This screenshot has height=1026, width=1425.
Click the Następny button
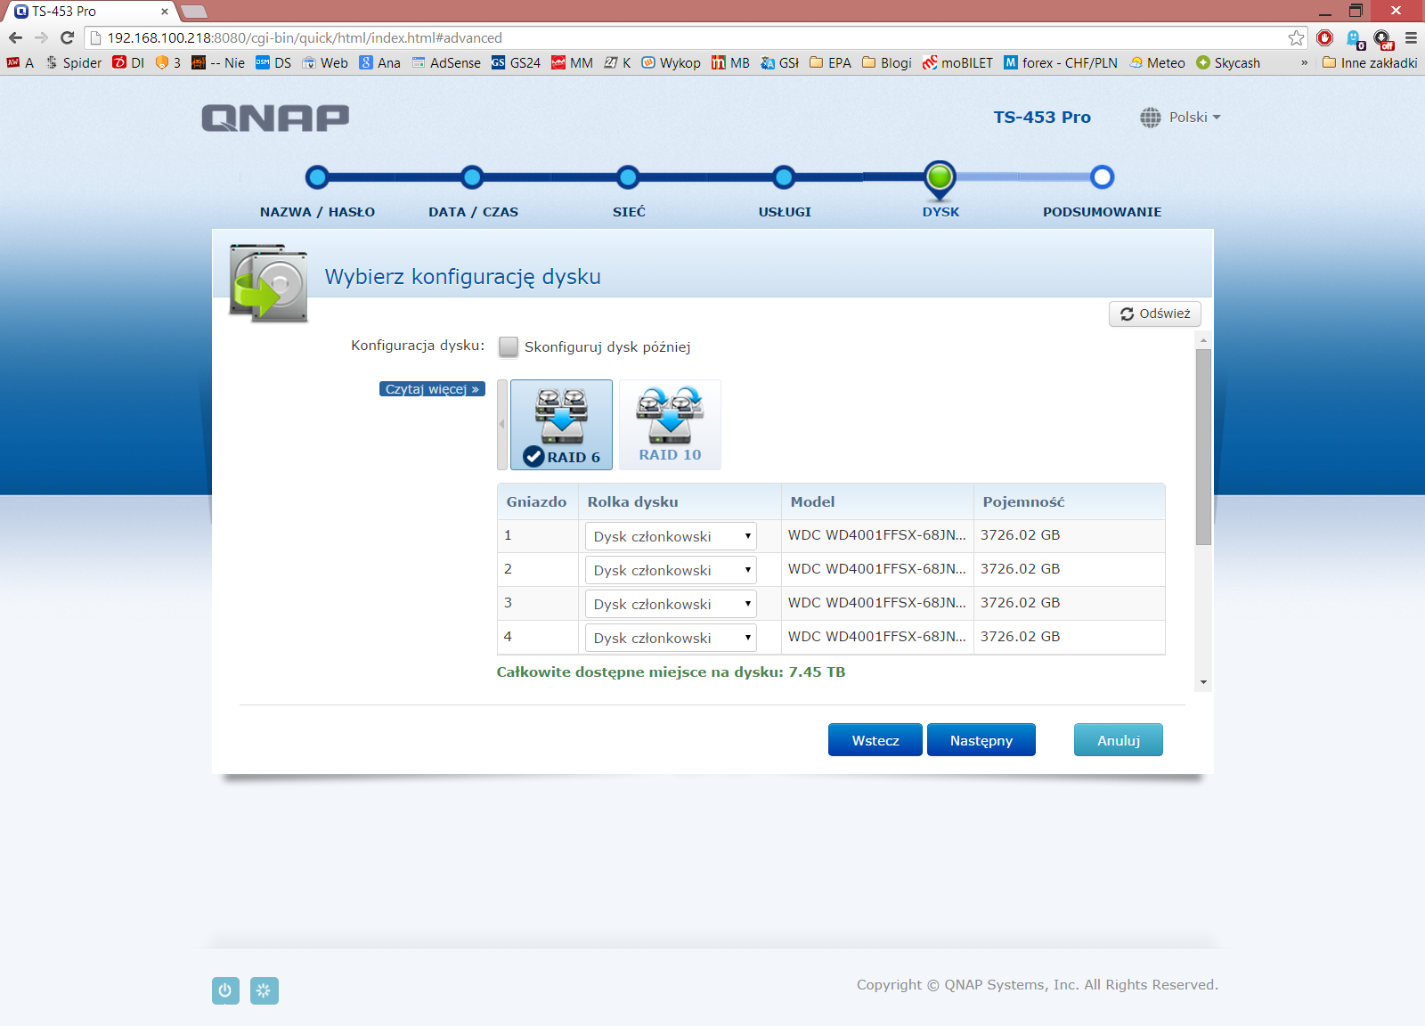[x=981, y=740]
